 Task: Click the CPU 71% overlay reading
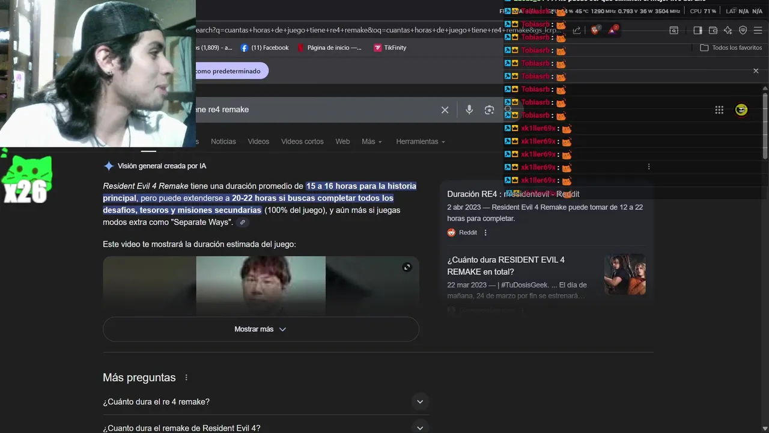click(703, 11)
